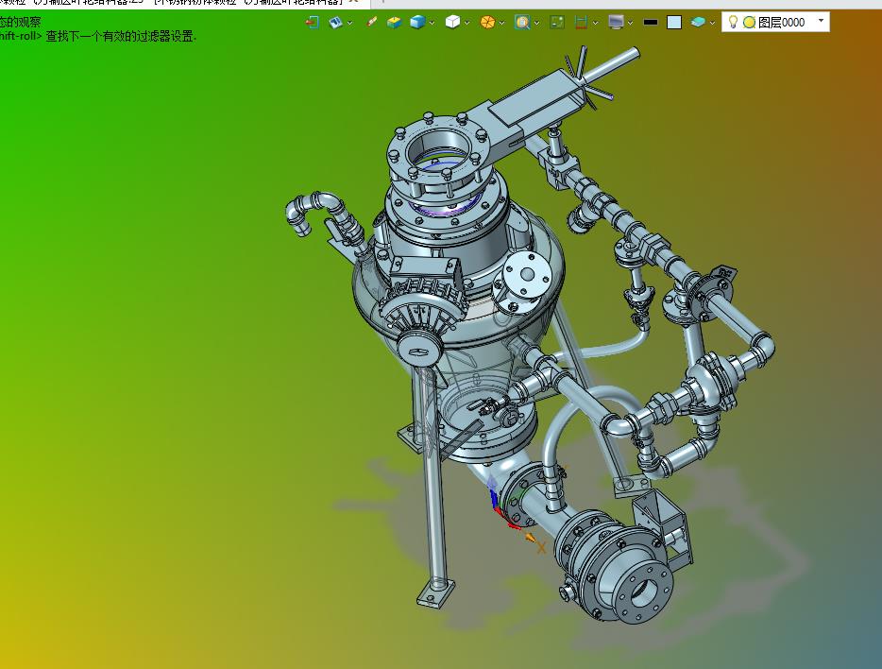The image size is (882, 669).
Task: Open dropdown next to blue shaded cube
Action: pos(432,23)
